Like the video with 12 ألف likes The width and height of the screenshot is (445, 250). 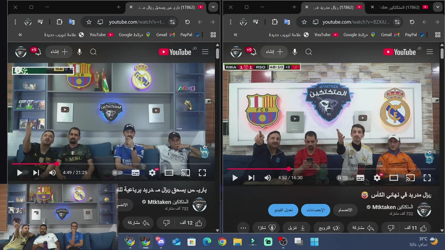tap(191, 223)
